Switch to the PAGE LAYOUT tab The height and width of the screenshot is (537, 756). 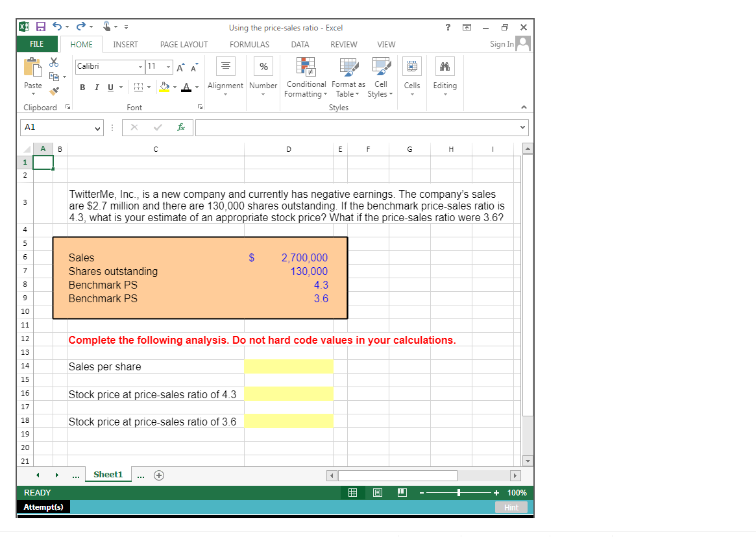click(184, 44)
